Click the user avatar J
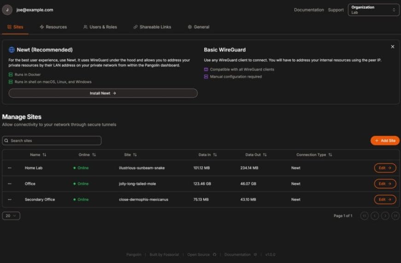This screenshot has height=263, width=401. pyautogui.click(x=7, y=10)
